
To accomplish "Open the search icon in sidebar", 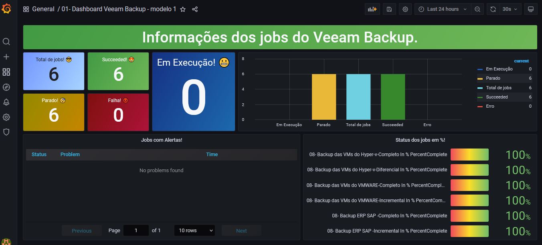I will tap(6, 42).
